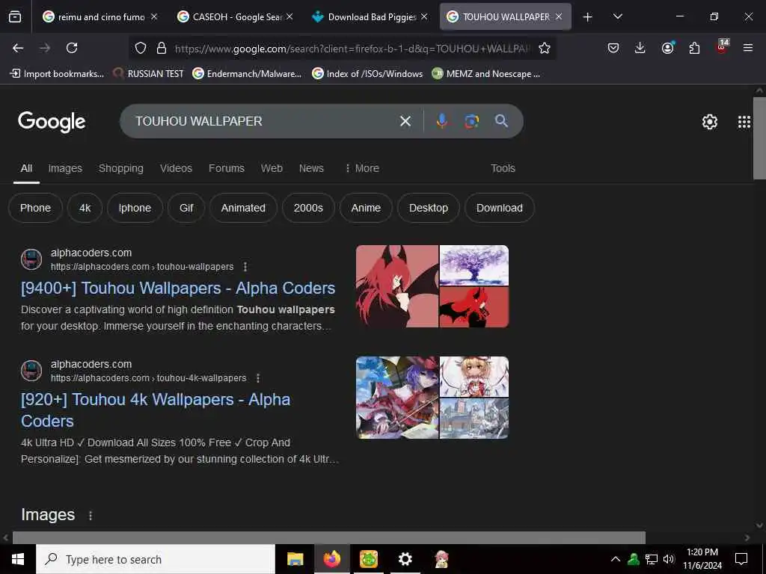Save page to Pocket
This screenshot has width=766, height=574.
[x=613, y=48]
